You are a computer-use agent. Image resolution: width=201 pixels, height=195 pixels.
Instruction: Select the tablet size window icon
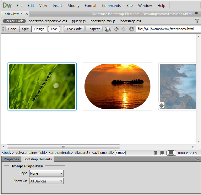[x=162, y=153]
